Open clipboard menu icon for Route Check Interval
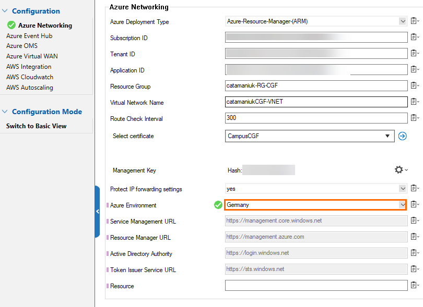 tap(415, 118)
